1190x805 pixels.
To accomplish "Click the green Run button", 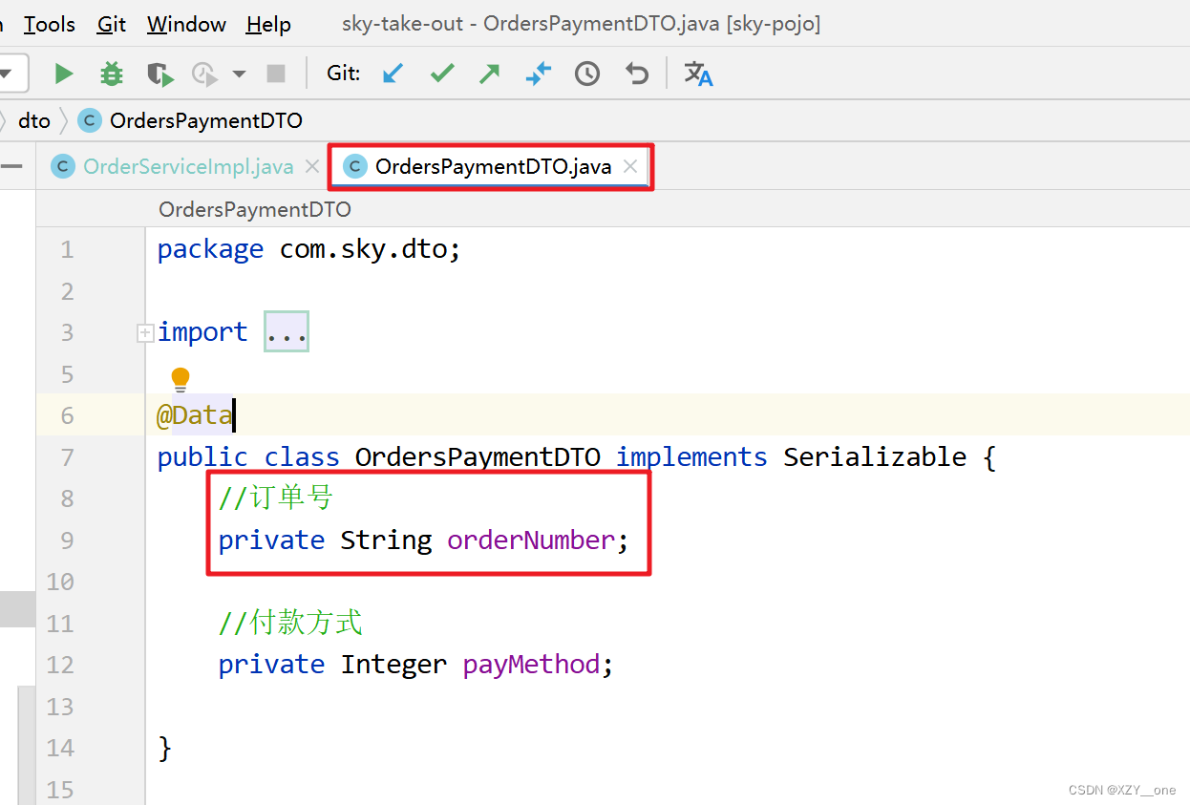I will click(64, 74).
